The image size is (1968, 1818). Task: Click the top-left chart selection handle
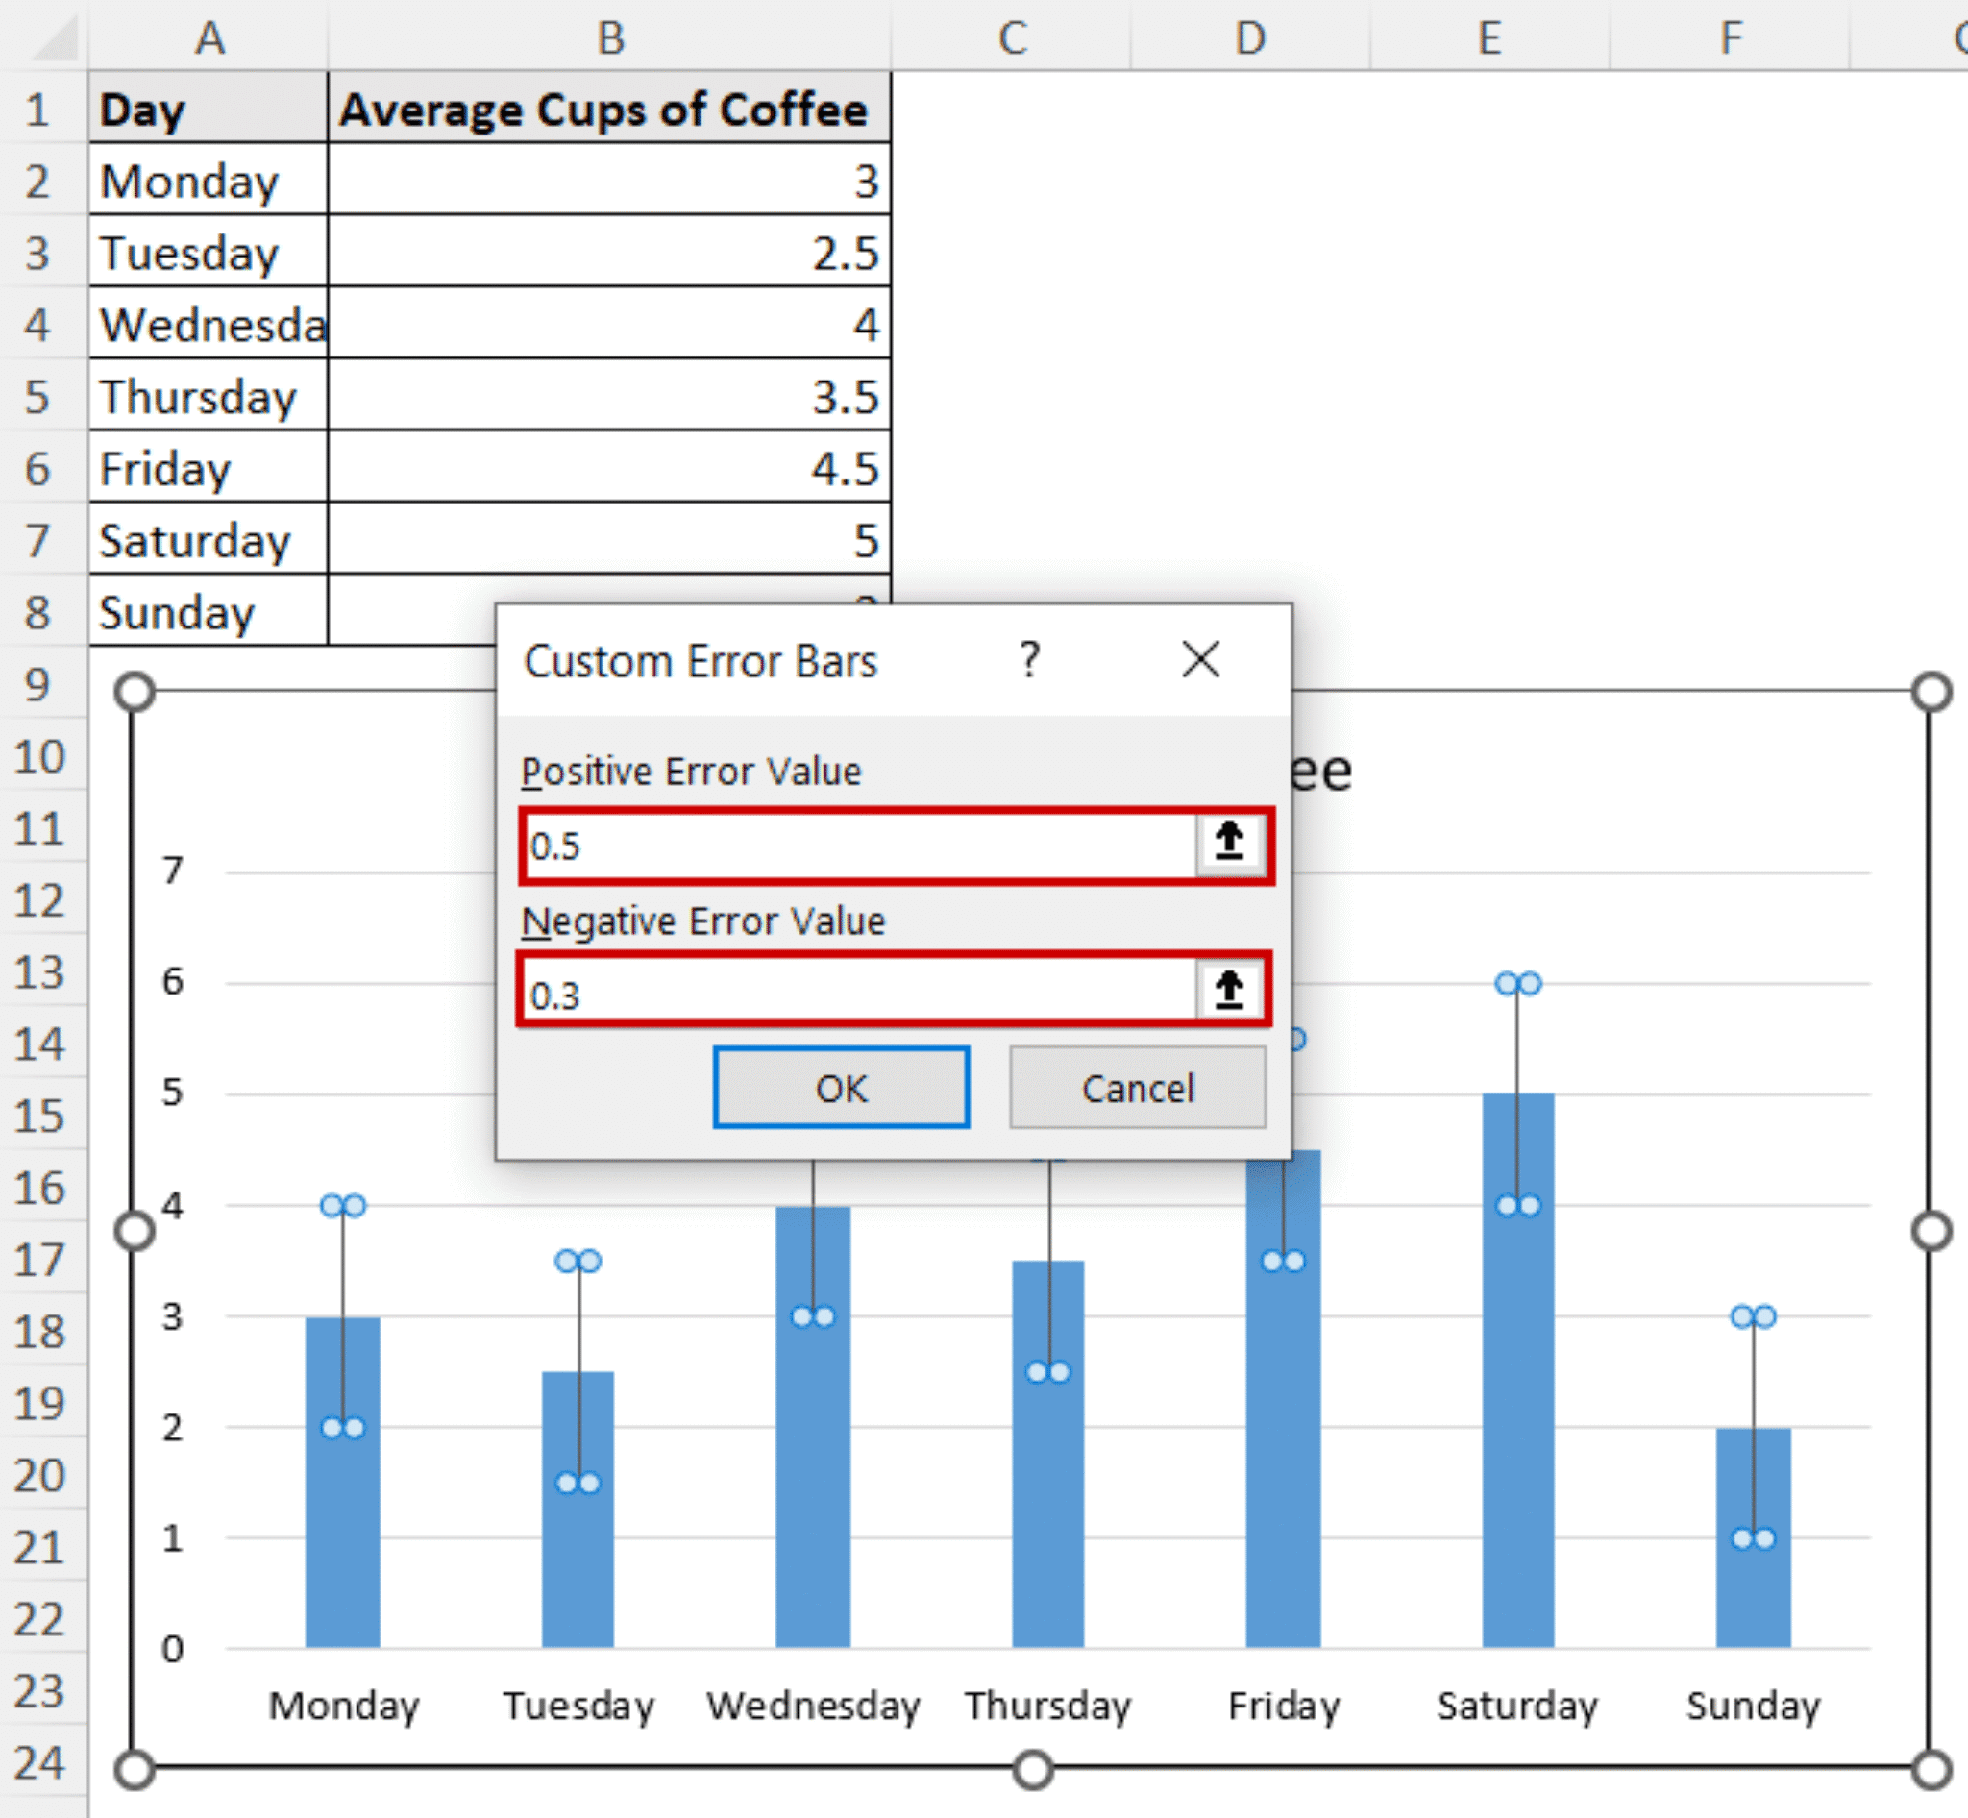[x=133, y=692]
